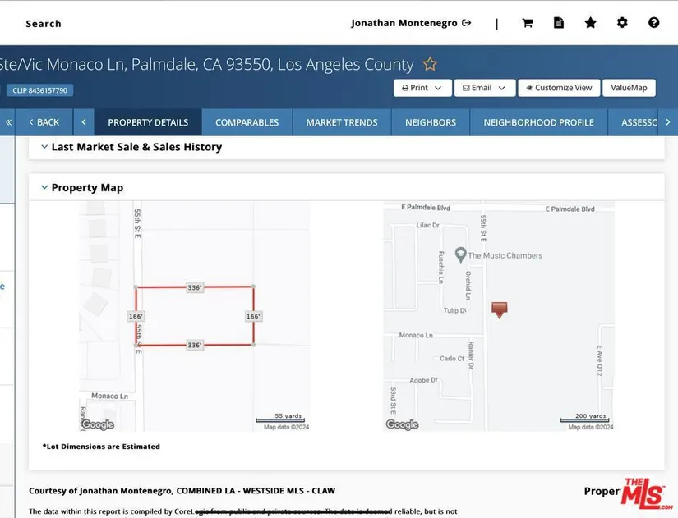Open the settings gear icon
This screenshot has height=518, width=678.
coord(622,23)
